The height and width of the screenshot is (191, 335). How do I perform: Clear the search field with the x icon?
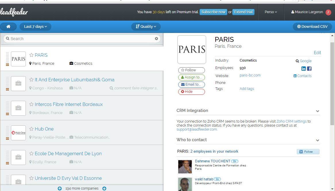pyautogui.click(x=156, y=39)
